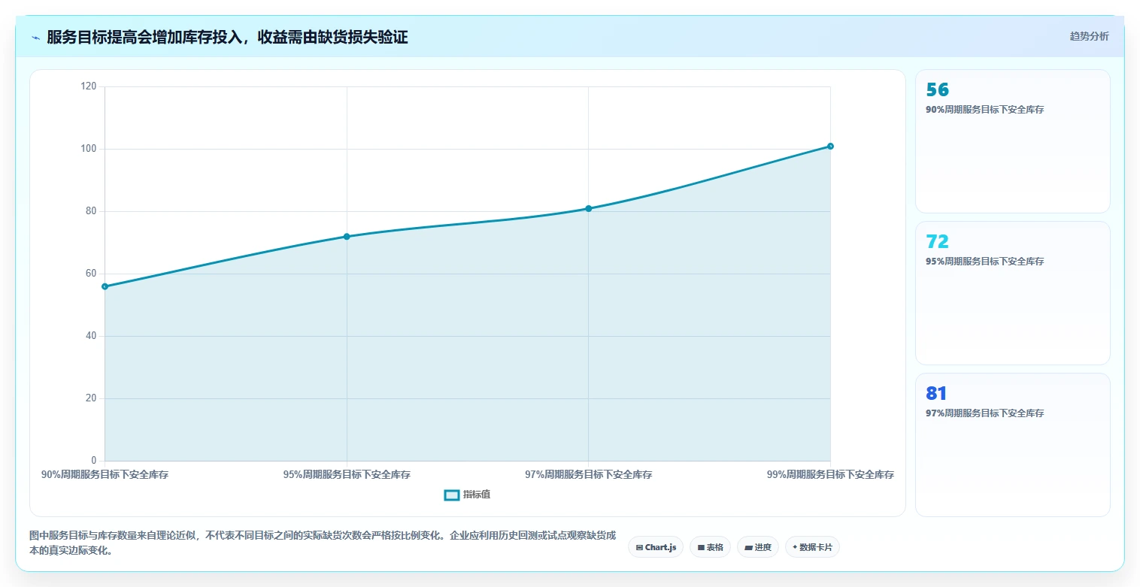
Task: Select the 表格 tag chip
Action: [710, 547]
